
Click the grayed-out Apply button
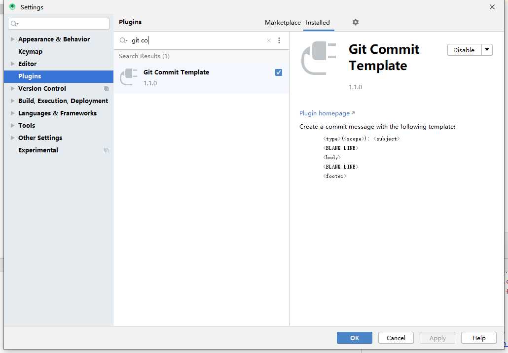click(437, 338)
